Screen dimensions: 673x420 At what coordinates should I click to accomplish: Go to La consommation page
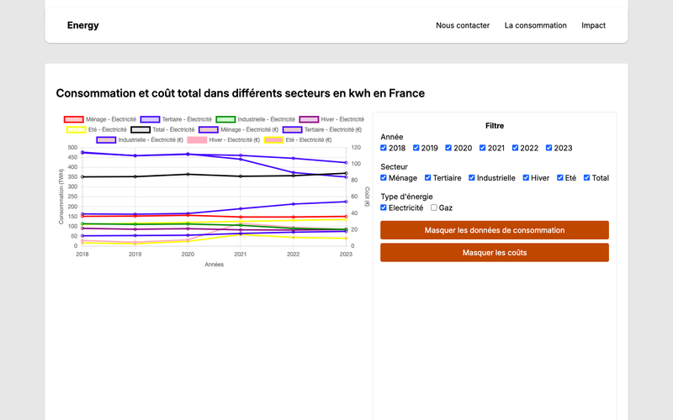point(535,25)
